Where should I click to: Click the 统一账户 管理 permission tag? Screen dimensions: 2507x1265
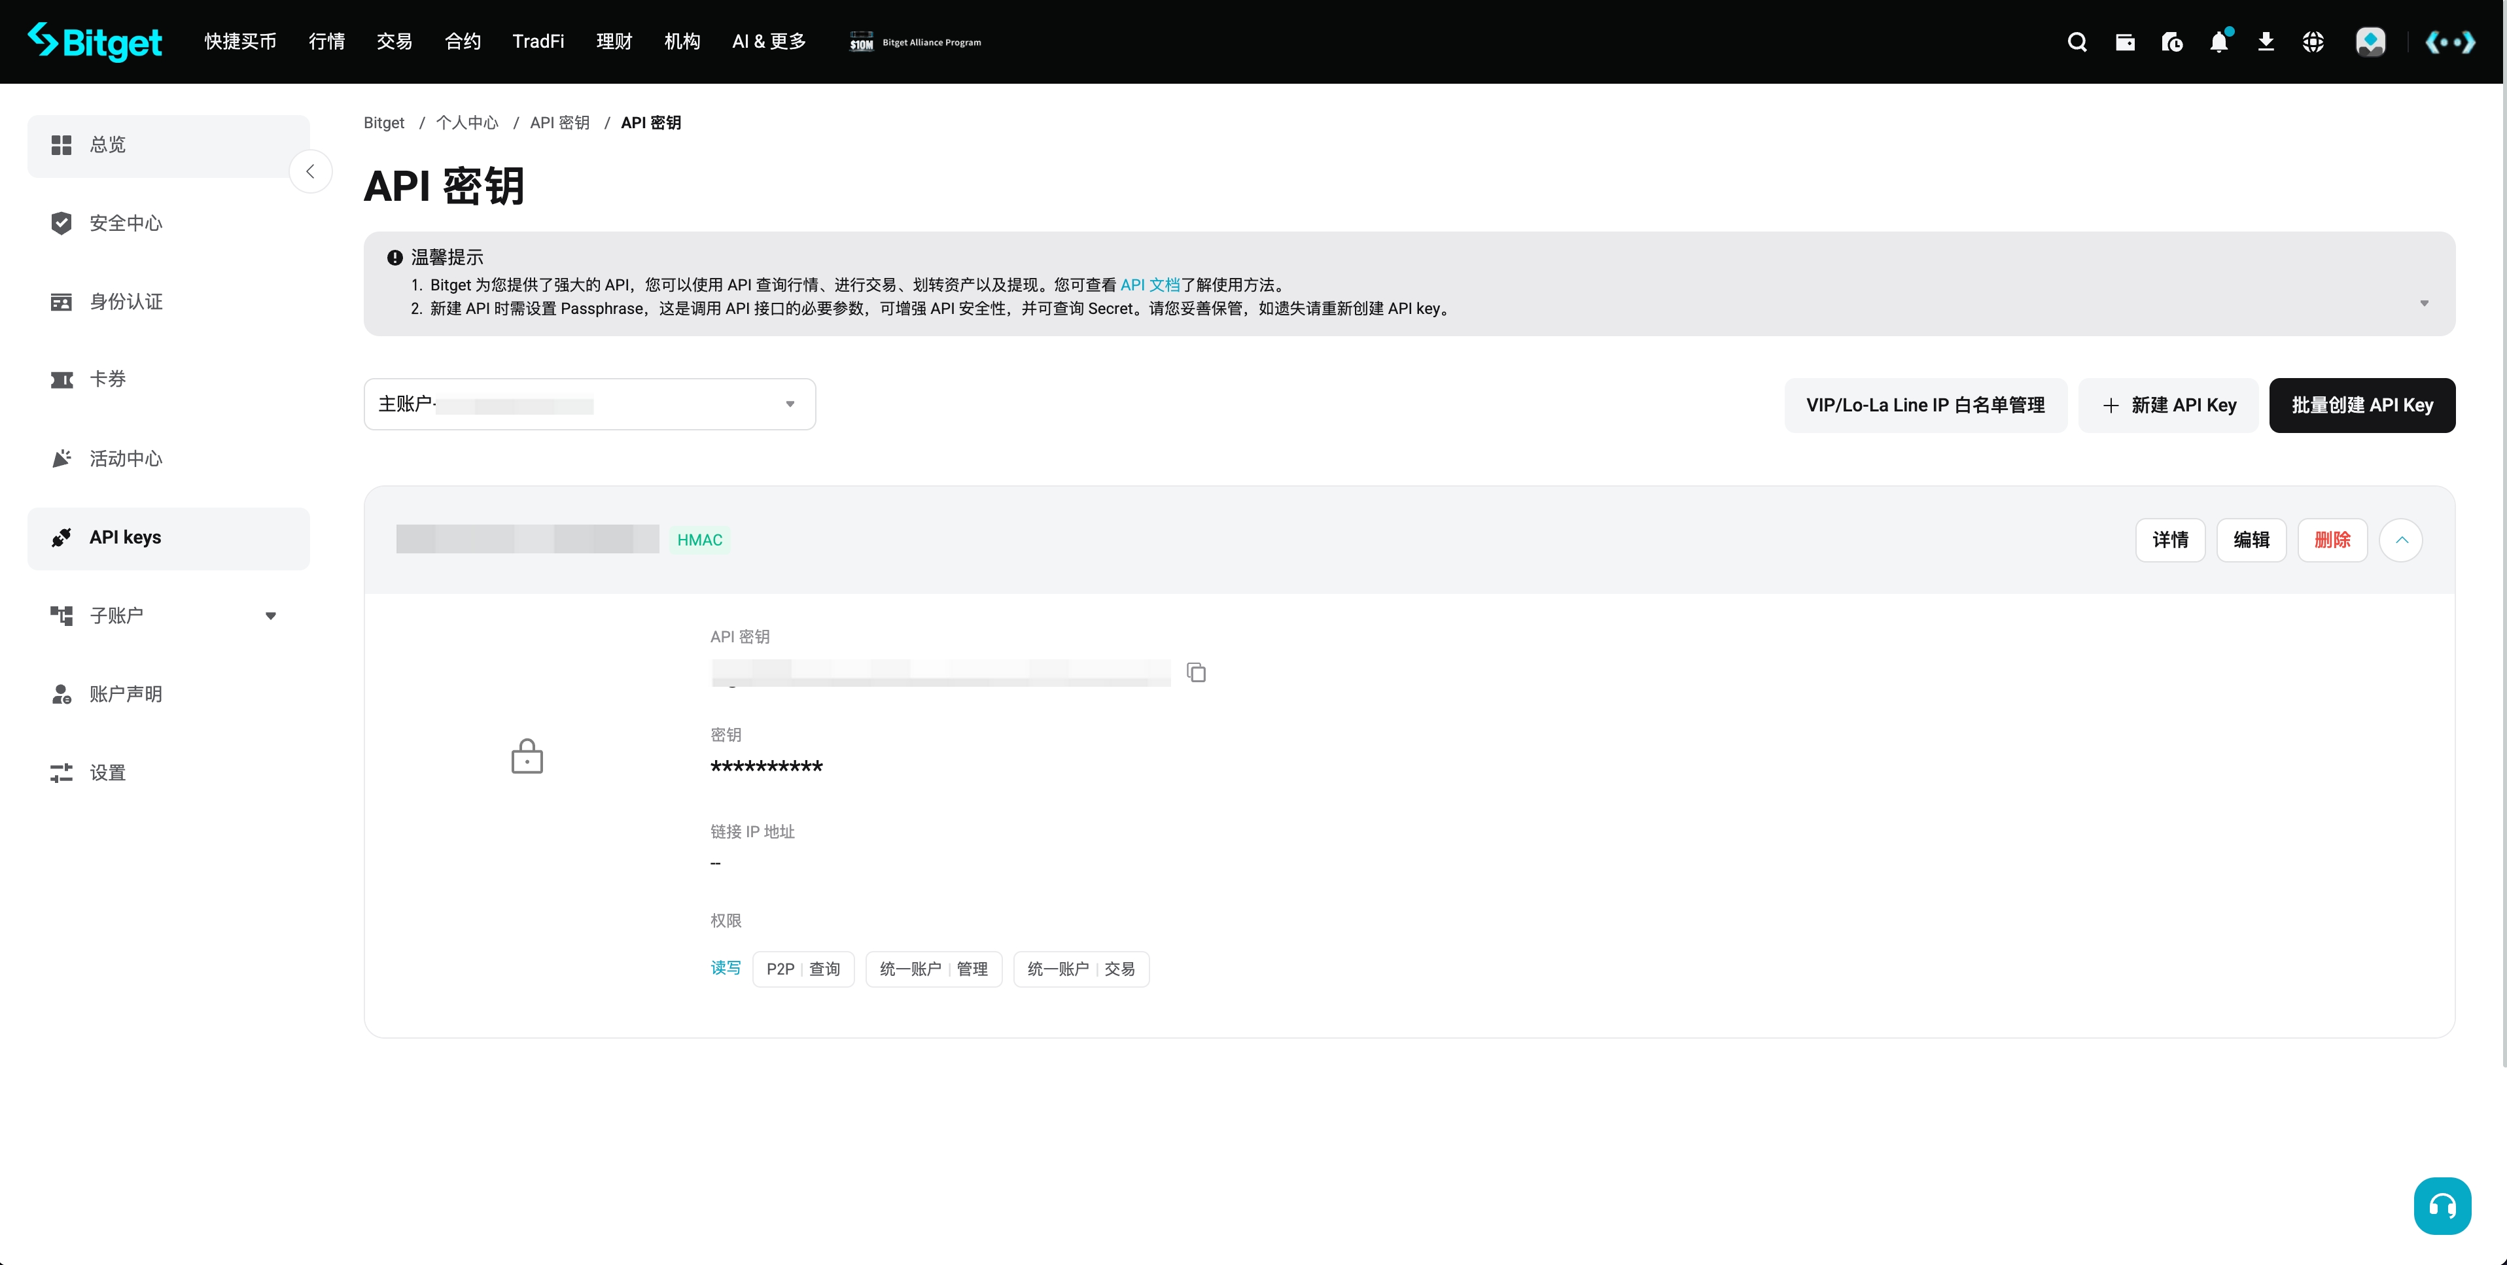(x=934, y=969)
